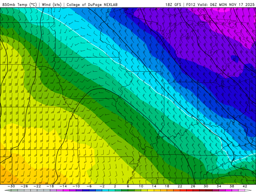Click the -6 colorbar label
Viewport: 256px width, 192px height.
coord(89,186)
